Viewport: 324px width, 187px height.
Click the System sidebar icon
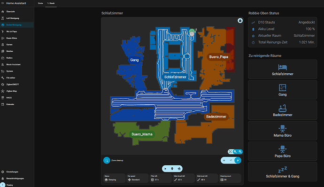(3, 71)
